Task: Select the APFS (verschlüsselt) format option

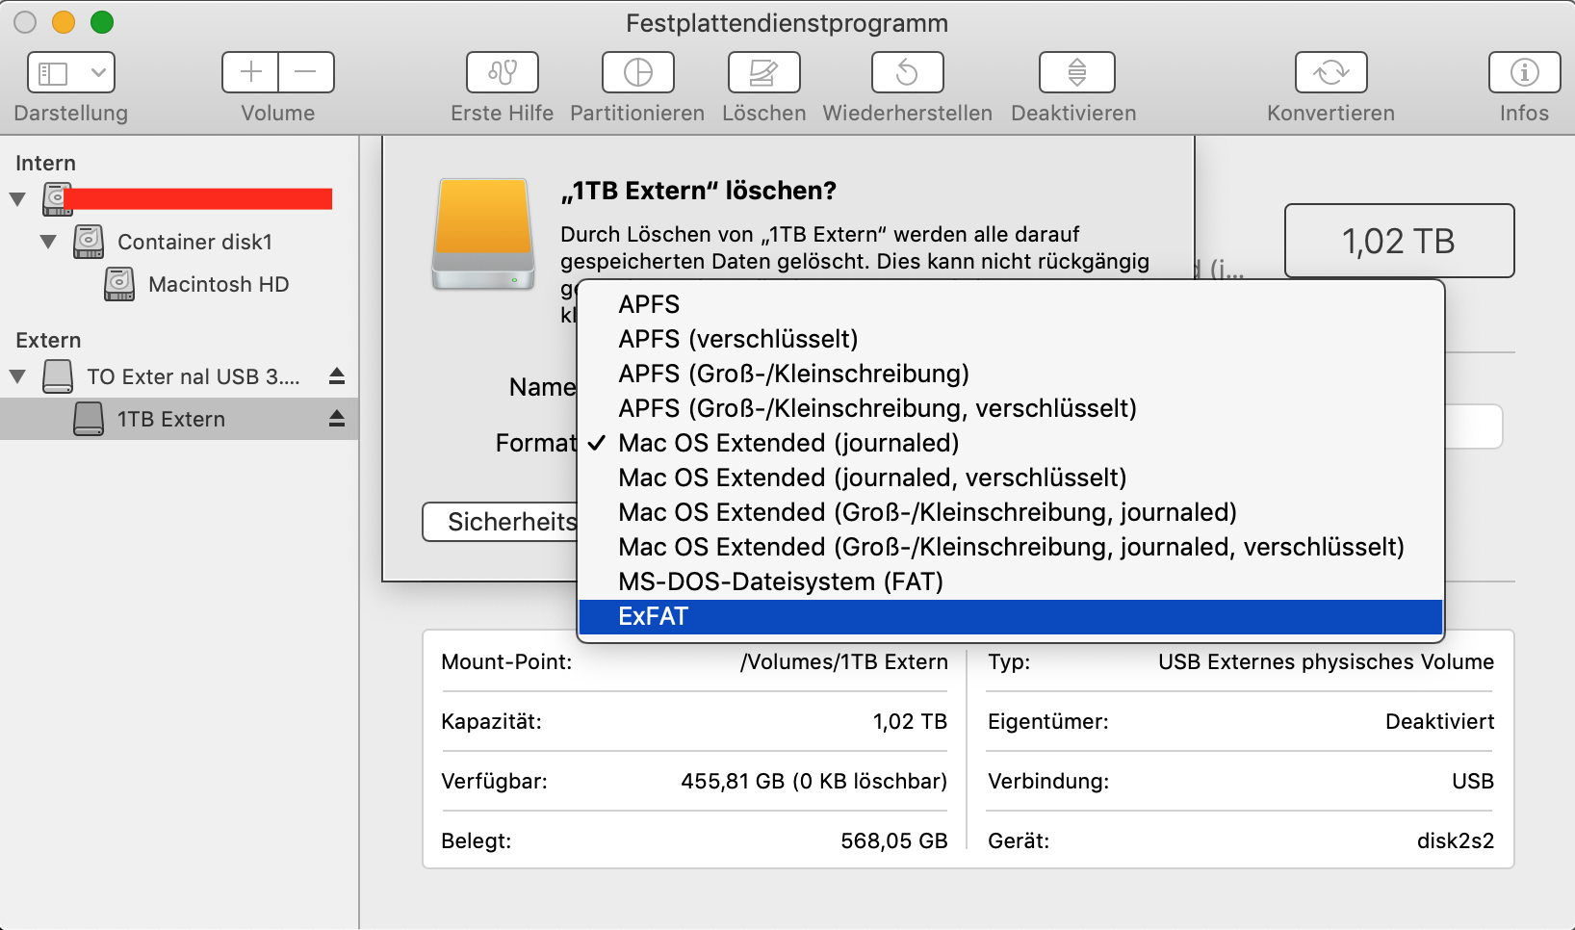Action: click(737, 339)
